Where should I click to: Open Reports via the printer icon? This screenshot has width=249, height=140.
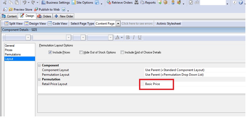coord(142,3)
